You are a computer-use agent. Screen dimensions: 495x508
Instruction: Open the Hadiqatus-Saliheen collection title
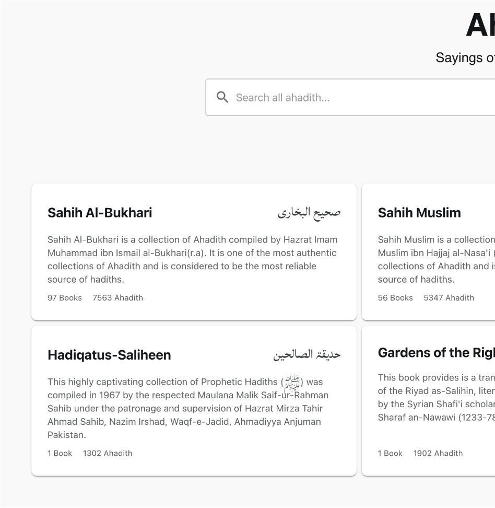coord(109,355)
